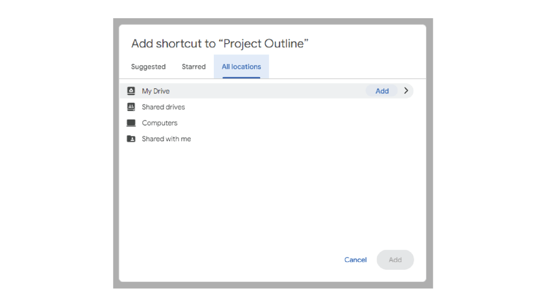
Task: Switch to the Starred tab
Action: click(194, 66)
